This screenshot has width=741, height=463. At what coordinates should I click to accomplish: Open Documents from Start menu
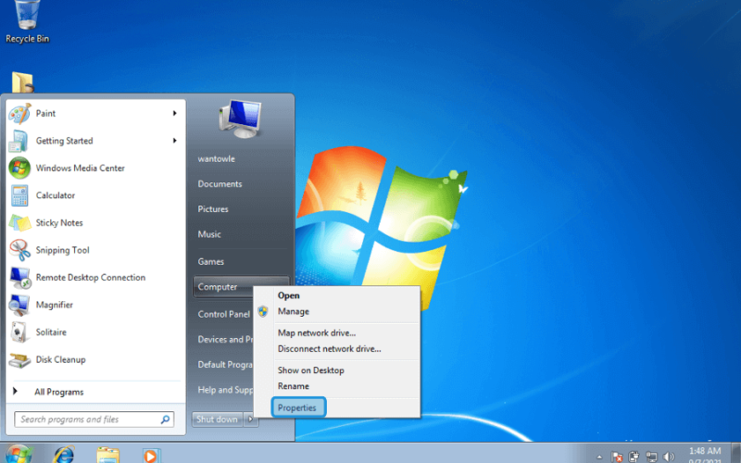click(220, 183)
